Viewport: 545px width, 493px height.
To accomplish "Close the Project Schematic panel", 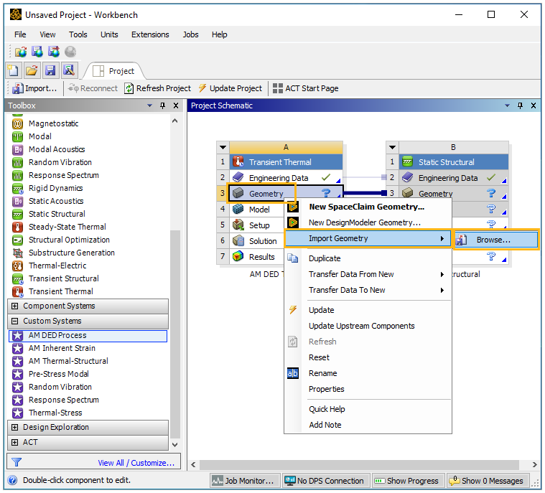I will [534, 105].
